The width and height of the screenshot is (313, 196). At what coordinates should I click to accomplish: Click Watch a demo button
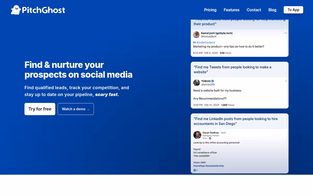tap(76, 109)
